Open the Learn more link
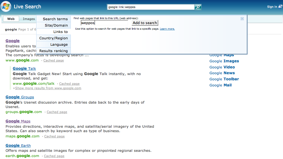 coord(167,29)
